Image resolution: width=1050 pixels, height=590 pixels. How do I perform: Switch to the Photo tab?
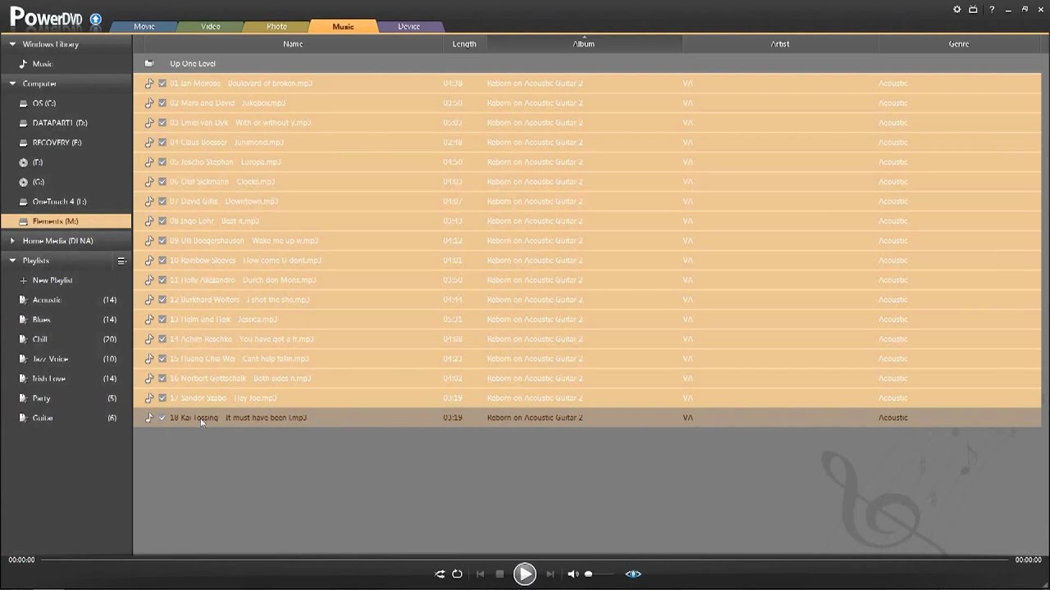[x=277, y=26]
